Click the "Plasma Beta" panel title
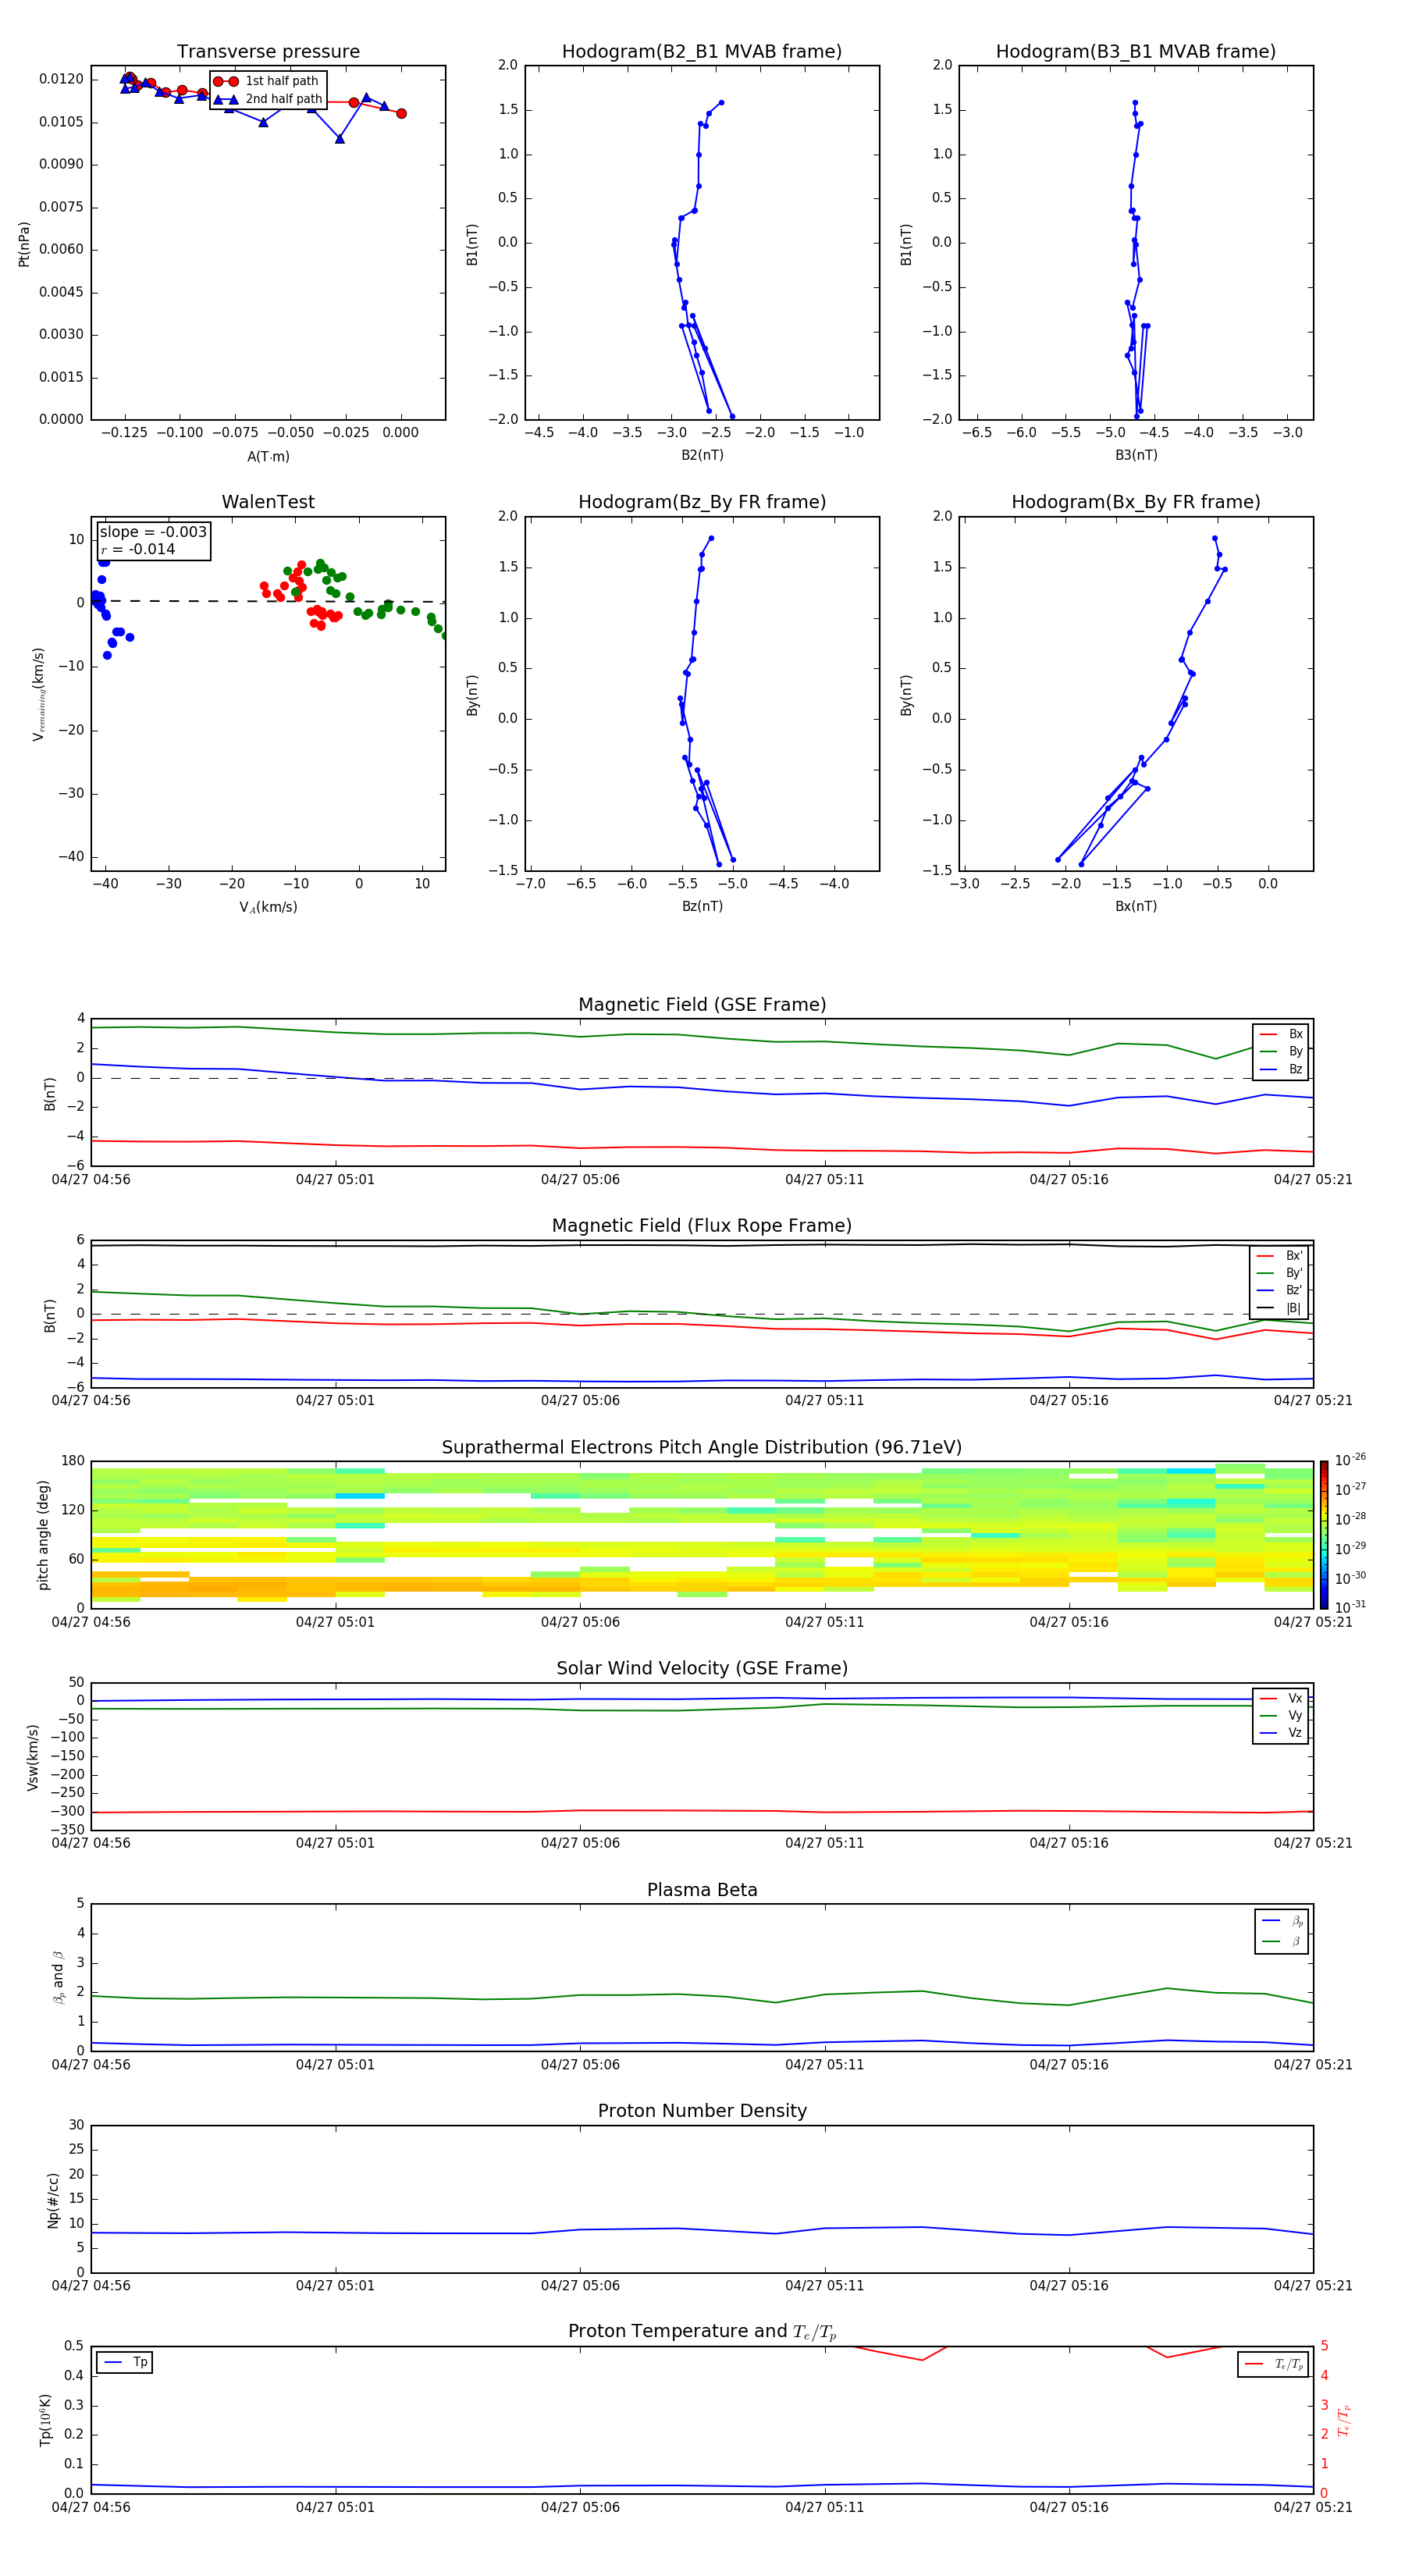Image resolution: width=1405 pixels, height=2576 pixels. tap(702, 1891)
